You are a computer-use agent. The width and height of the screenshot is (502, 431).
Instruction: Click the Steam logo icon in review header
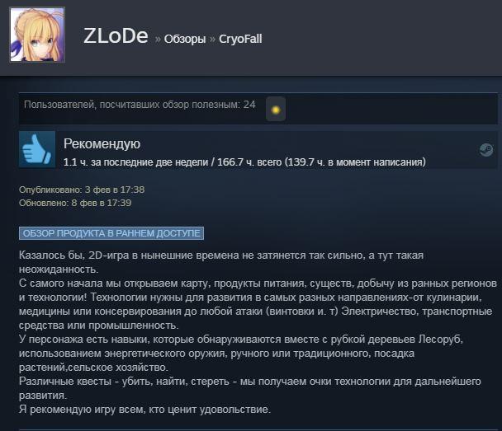tap(486, 149)
